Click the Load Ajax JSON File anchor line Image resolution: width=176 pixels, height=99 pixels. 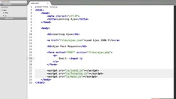click(83, 40)
